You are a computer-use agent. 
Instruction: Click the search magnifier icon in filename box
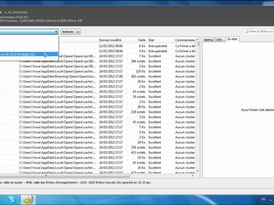point(248,32)
